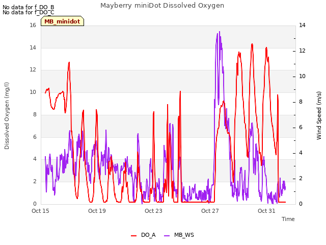Click the red DO_A peak near Oct 17
The image size is (326, 245).
(69, 62)
